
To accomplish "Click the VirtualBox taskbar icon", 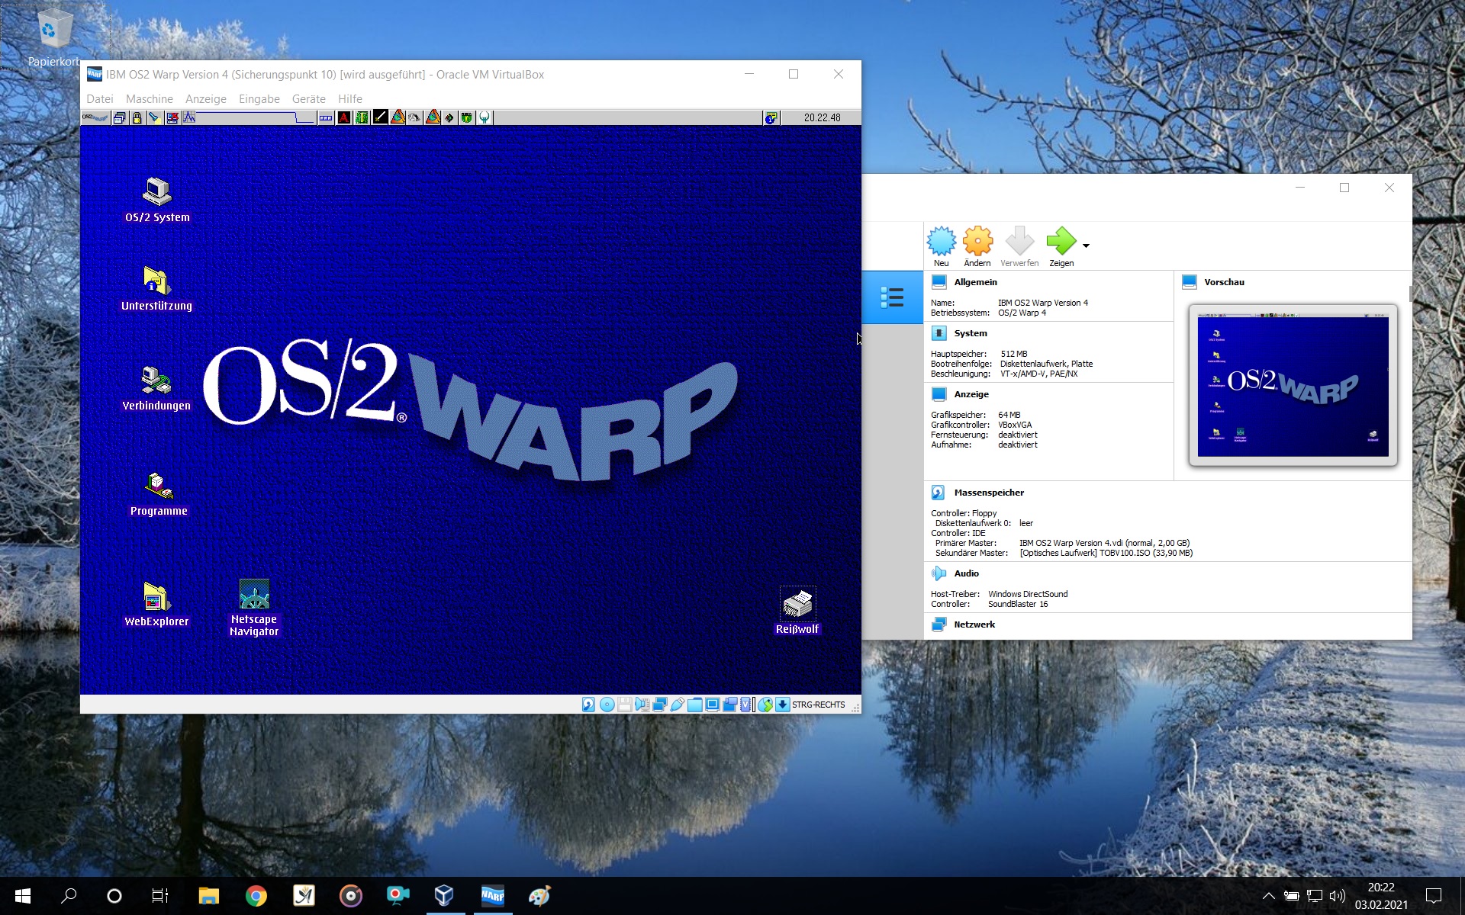I will pos(445,896).
